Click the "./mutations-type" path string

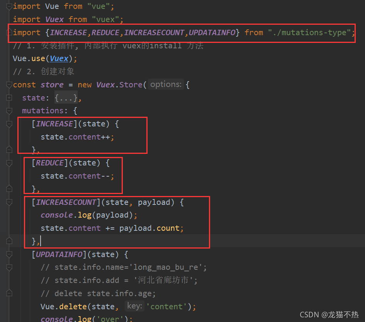coord(309,32)
